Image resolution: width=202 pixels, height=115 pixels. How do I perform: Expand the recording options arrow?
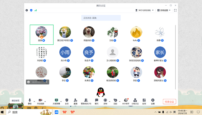click(x=109, y=101)
